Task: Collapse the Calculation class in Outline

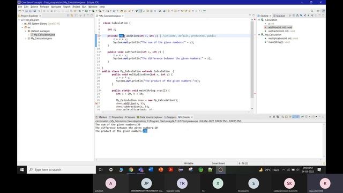Action: 259,20
